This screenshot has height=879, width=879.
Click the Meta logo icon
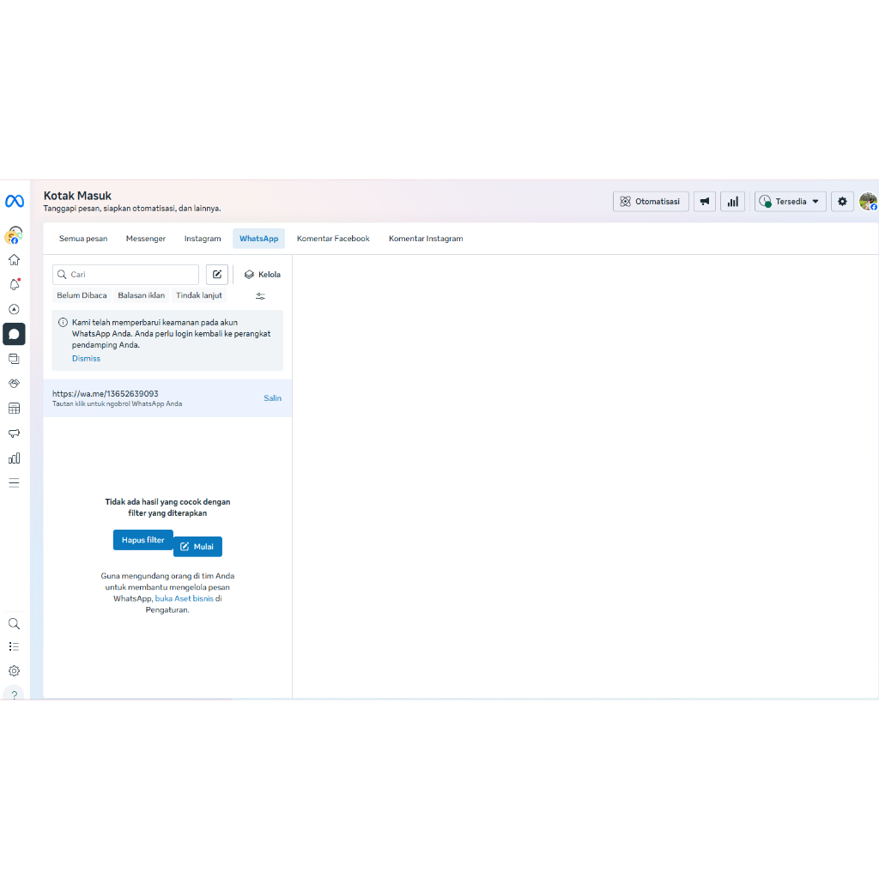(15, 202)
